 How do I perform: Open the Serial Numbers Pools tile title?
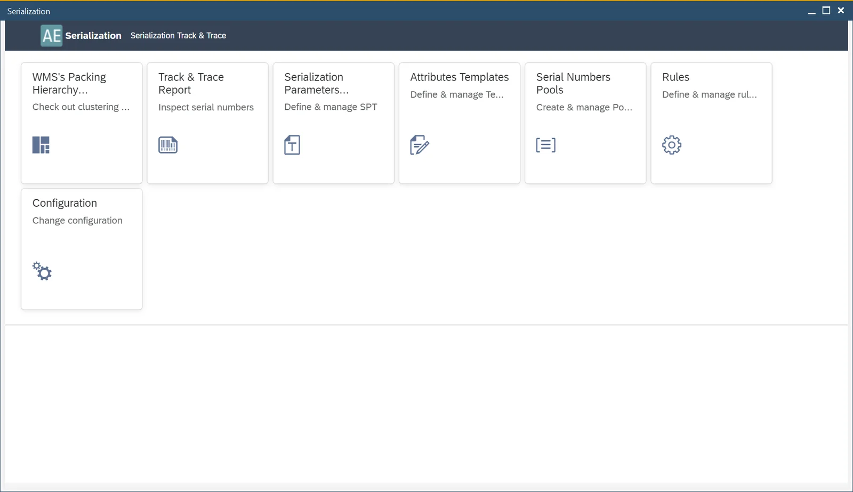573,83
